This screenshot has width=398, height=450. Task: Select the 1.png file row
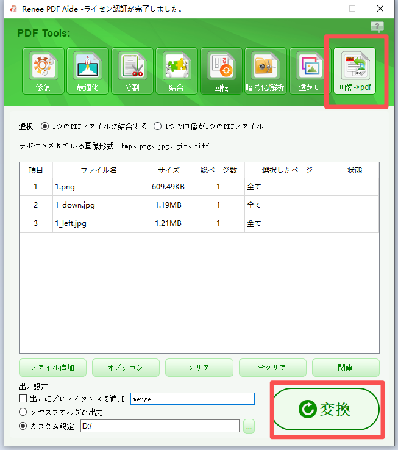pos(199,187)
